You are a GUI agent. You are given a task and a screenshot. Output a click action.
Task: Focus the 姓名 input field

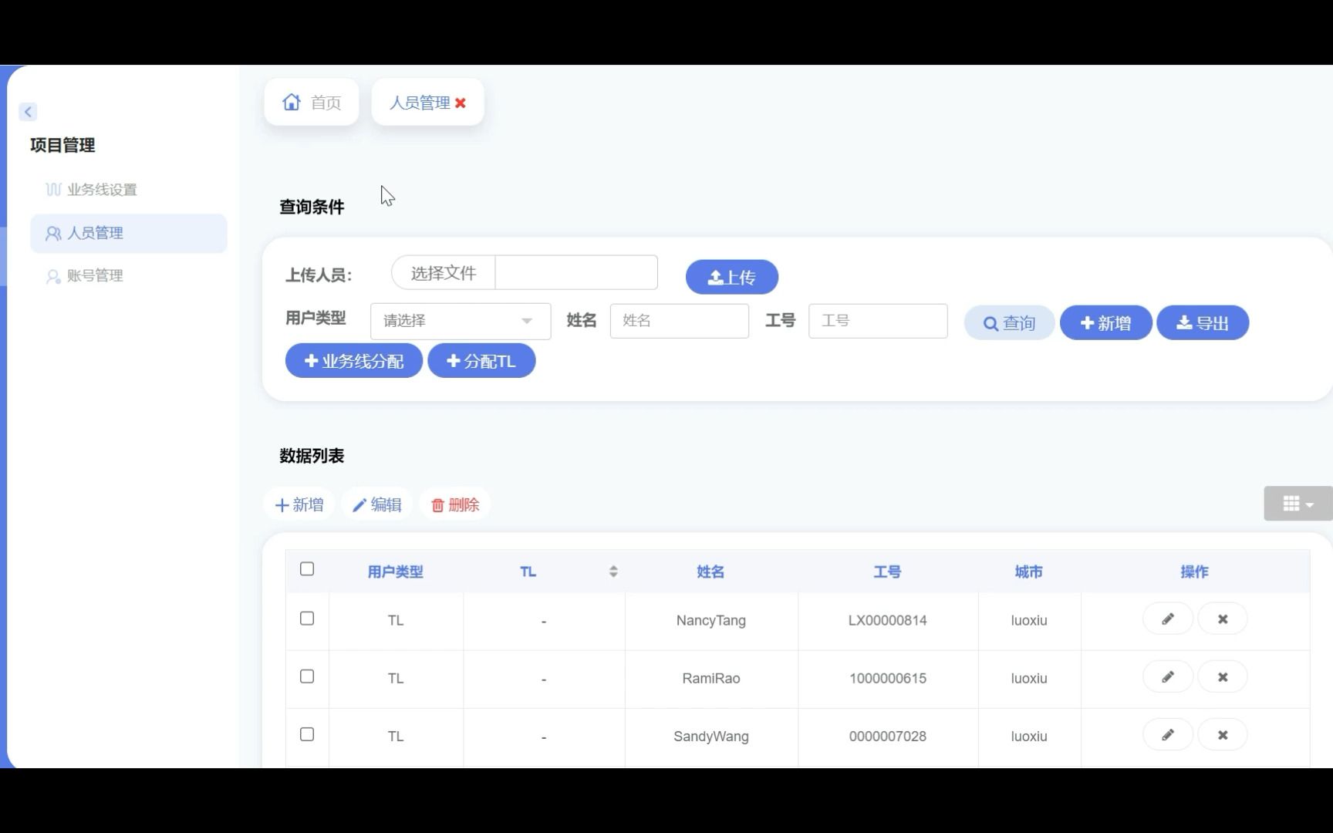(679, 321)
